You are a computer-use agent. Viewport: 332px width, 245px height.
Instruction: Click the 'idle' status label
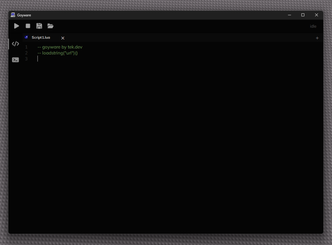click(x=313, y=26)
